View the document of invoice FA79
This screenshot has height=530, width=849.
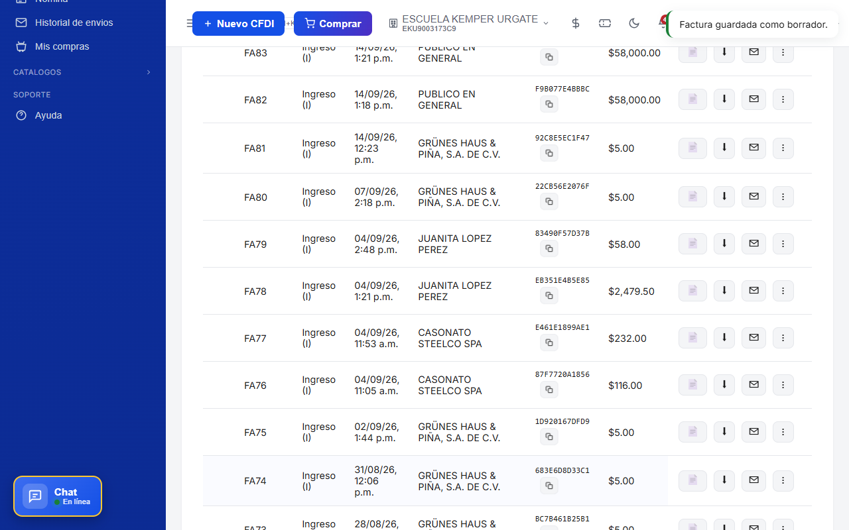[x=692, y=244]
